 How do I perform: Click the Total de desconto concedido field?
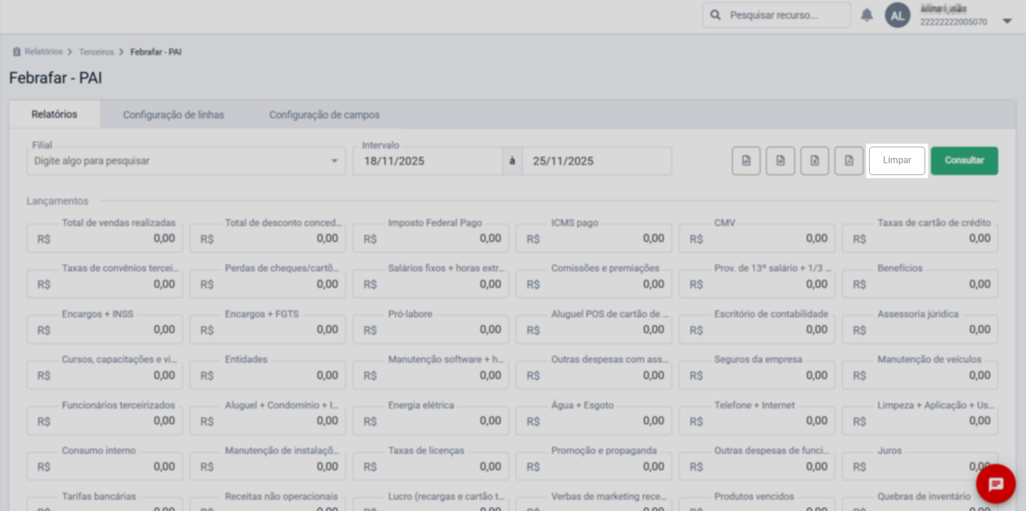[x=268, y=239]
